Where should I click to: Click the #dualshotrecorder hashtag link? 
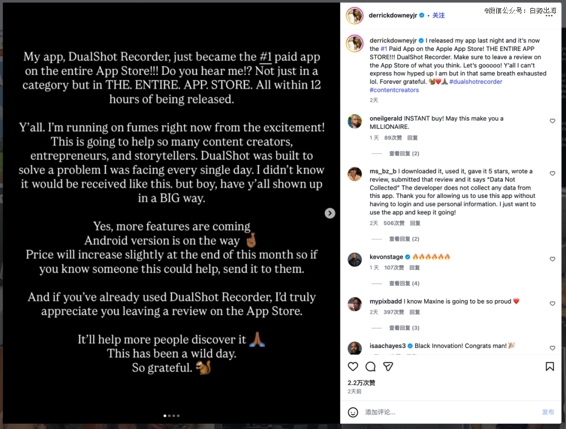click(475, 82)
